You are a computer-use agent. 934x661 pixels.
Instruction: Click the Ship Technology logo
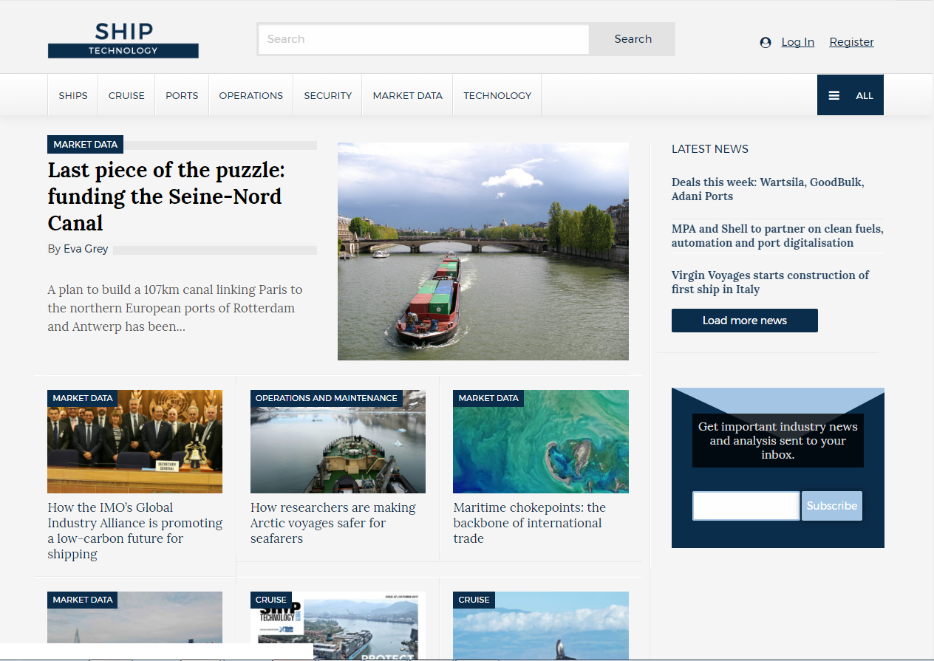(x=123, y=40)
